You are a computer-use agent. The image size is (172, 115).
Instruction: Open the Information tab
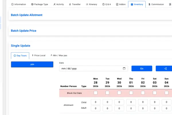[19, 4]
